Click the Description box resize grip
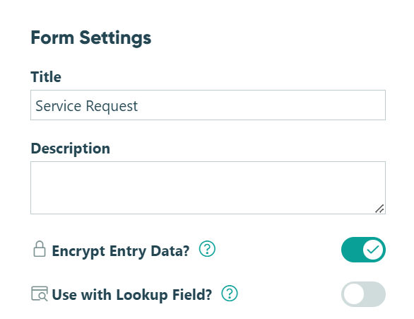 click(x=379, y=209)
